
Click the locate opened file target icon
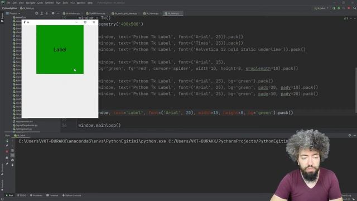point(37,13)
